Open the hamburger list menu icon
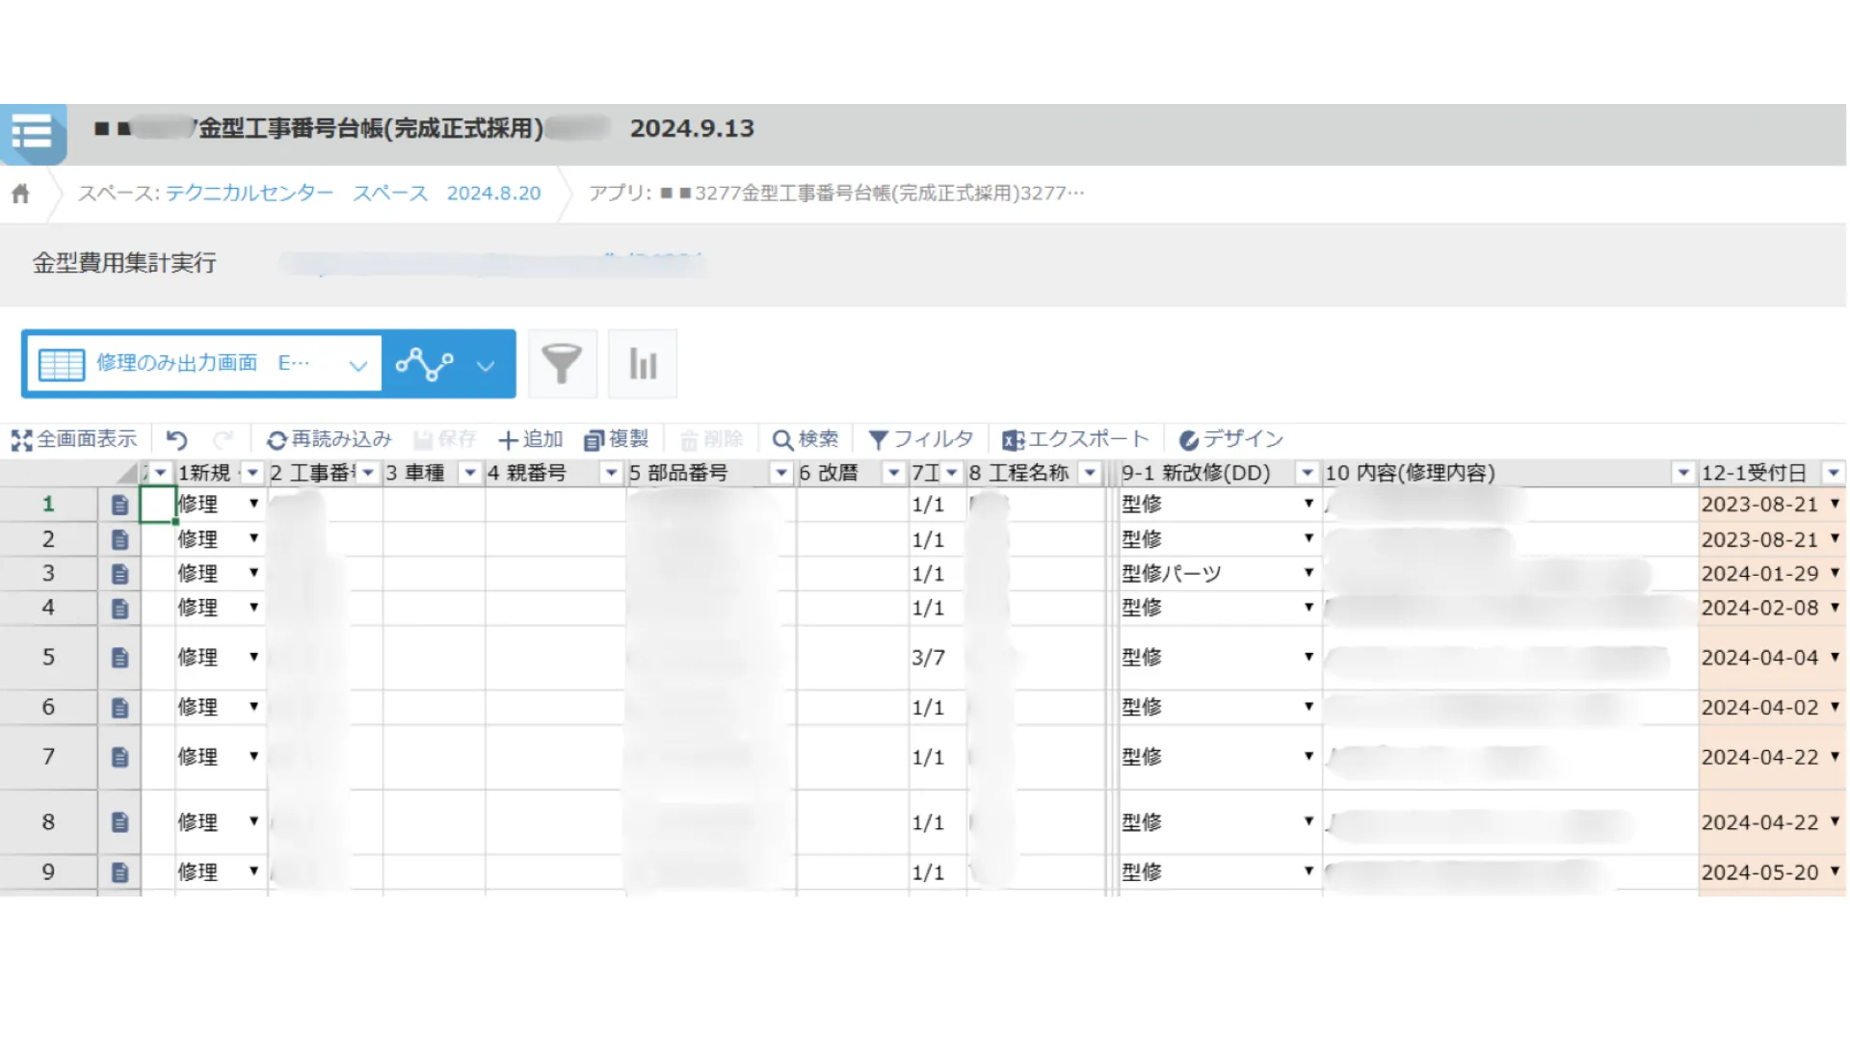Viewport: 1850px width, 1040px height. [32, 132]
